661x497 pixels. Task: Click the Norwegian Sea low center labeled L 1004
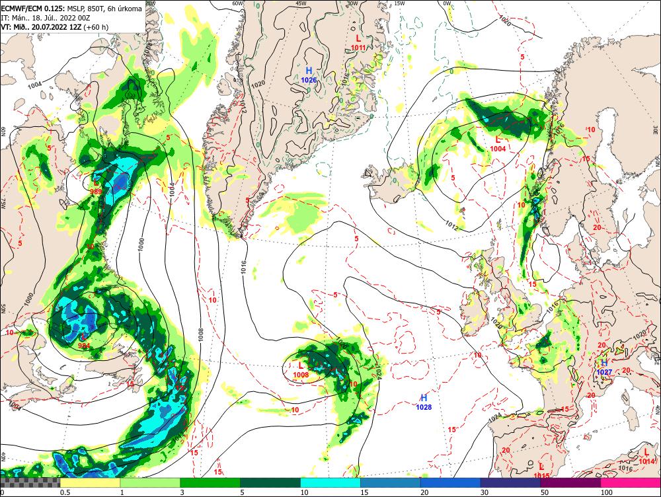pyautogui.click(x=498, y=143)
